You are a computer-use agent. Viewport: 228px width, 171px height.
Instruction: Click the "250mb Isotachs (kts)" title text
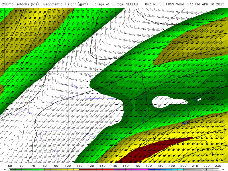click(x=20, y=4)
